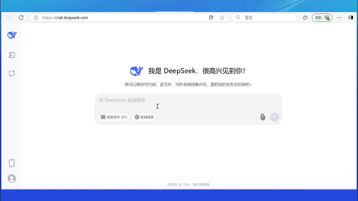Open the user profile avatar

12,178
